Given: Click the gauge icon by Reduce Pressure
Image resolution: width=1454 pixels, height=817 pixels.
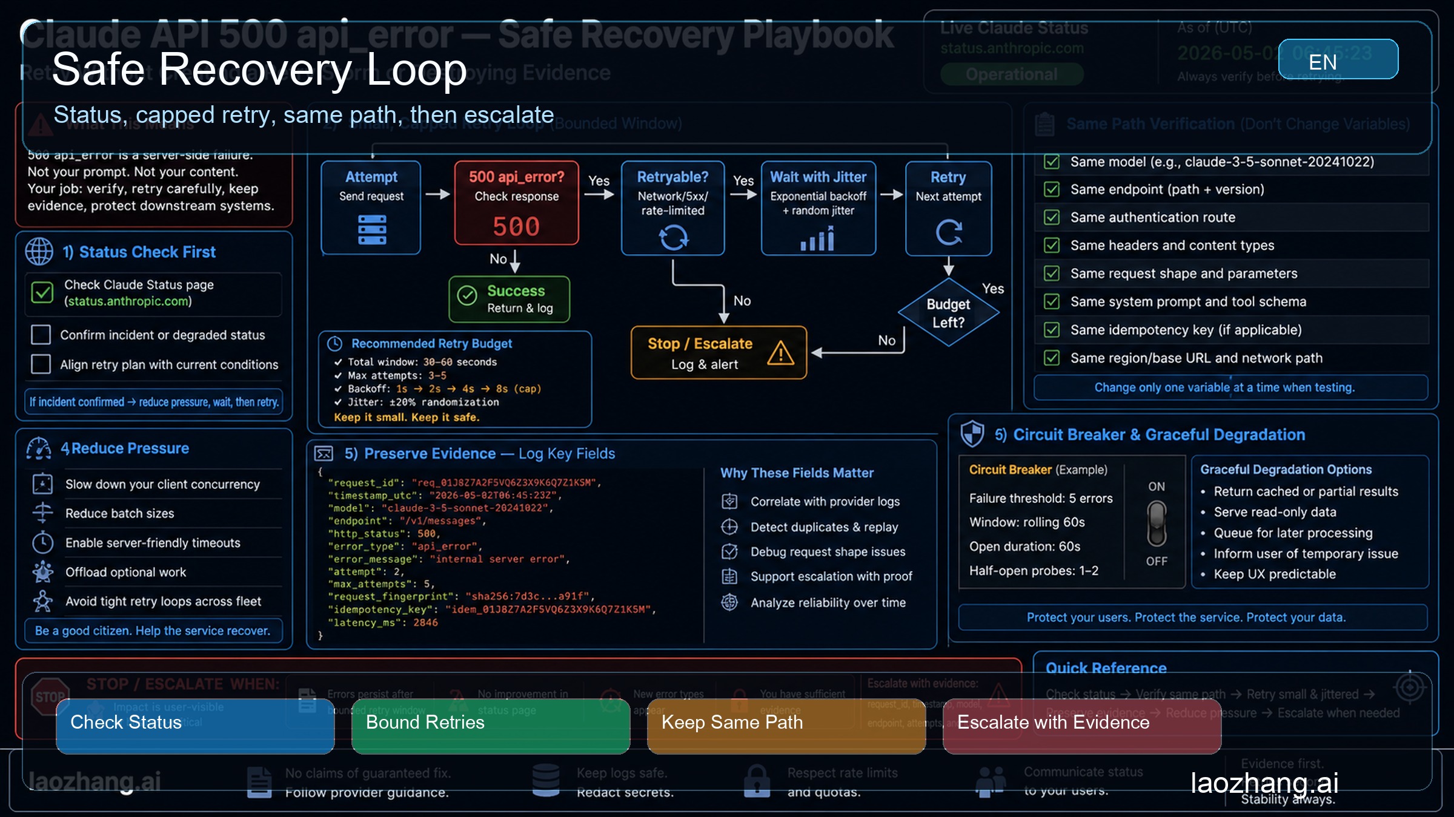Looking at the screenshot, I should point(39,448).
